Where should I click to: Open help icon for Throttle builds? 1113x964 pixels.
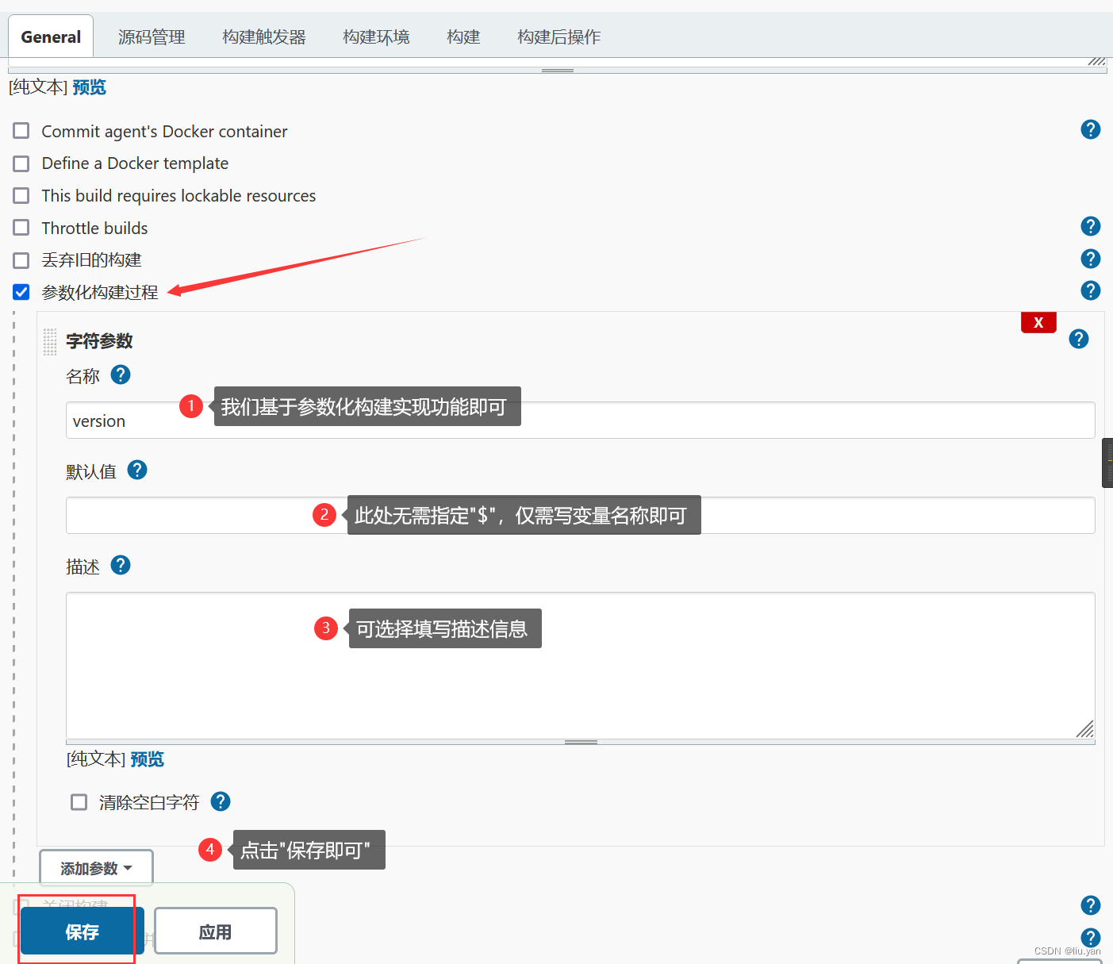(x=1091, y=226)
